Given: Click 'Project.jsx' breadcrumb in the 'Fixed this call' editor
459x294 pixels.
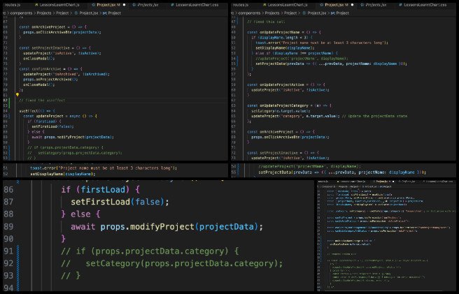Looking at the screenshot, I should click(314, 13).
